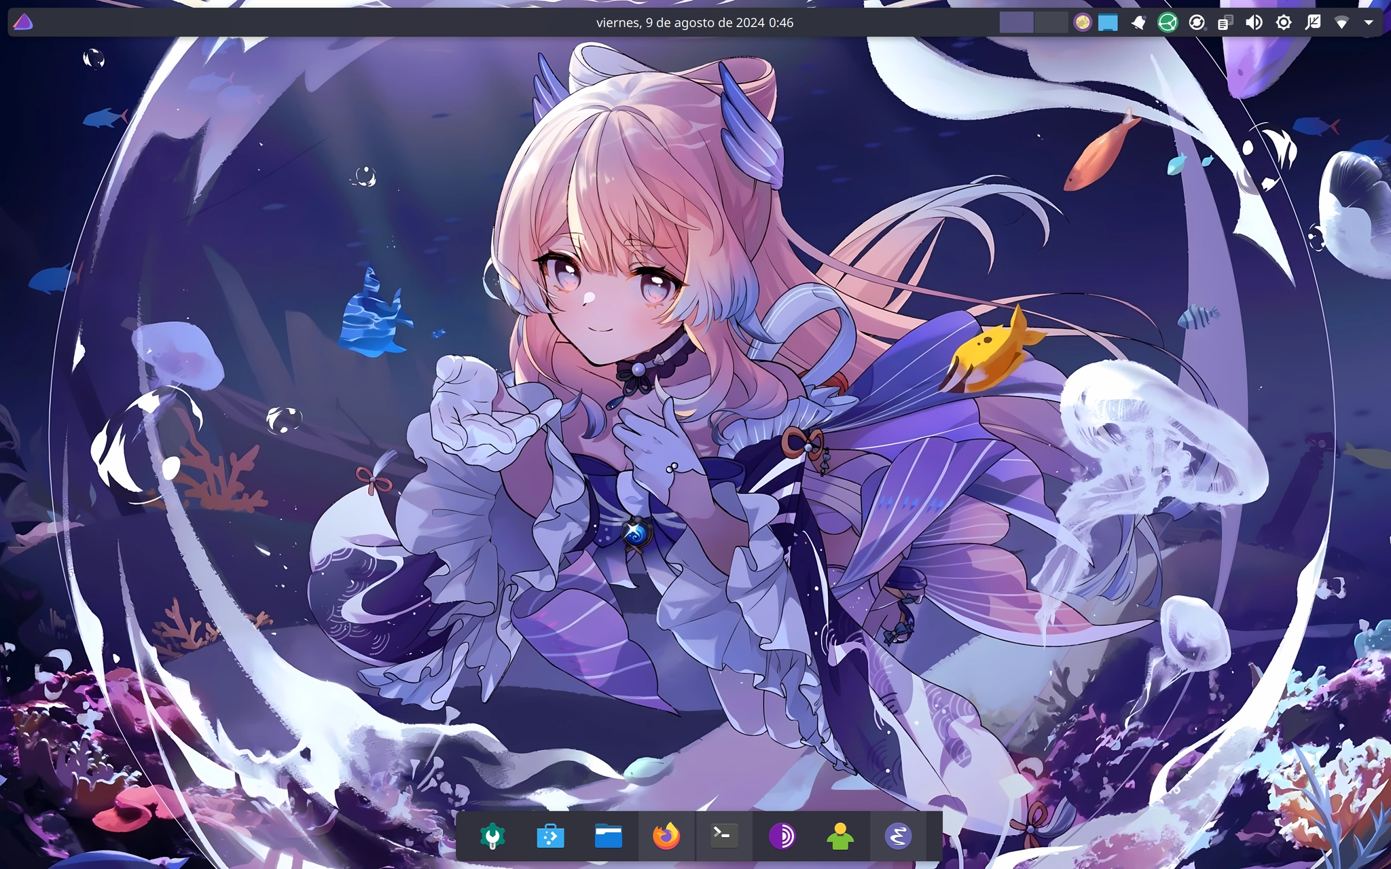1391x869 pixels.
Task: Open the clock showing viernes, 9 de agosto
Action: tap(695, 22)
